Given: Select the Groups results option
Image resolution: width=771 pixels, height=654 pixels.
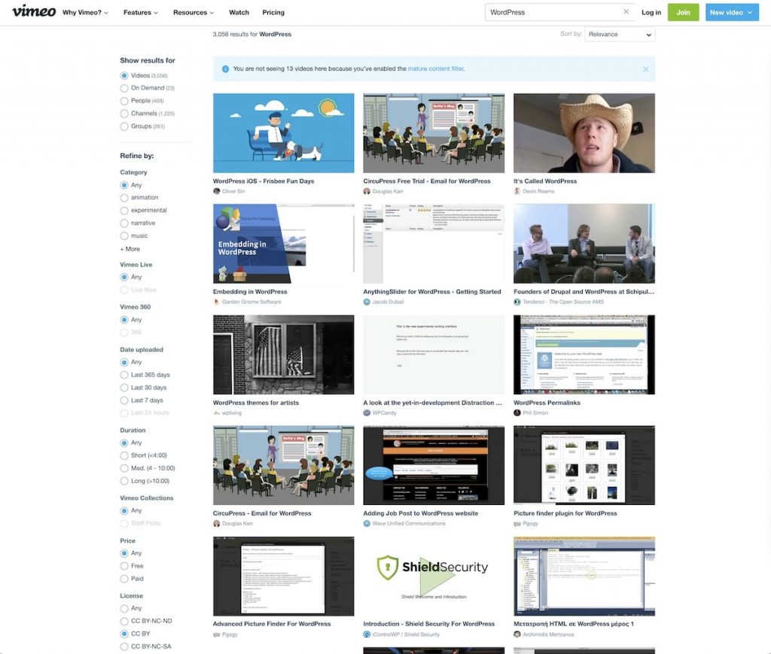Looking at the screenshot, I should tap(124, 126).
